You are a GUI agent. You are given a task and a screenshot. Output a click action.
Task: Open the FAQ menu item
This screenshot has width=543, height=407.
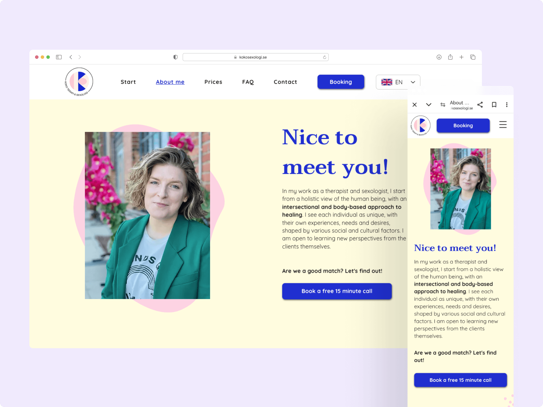248,82
